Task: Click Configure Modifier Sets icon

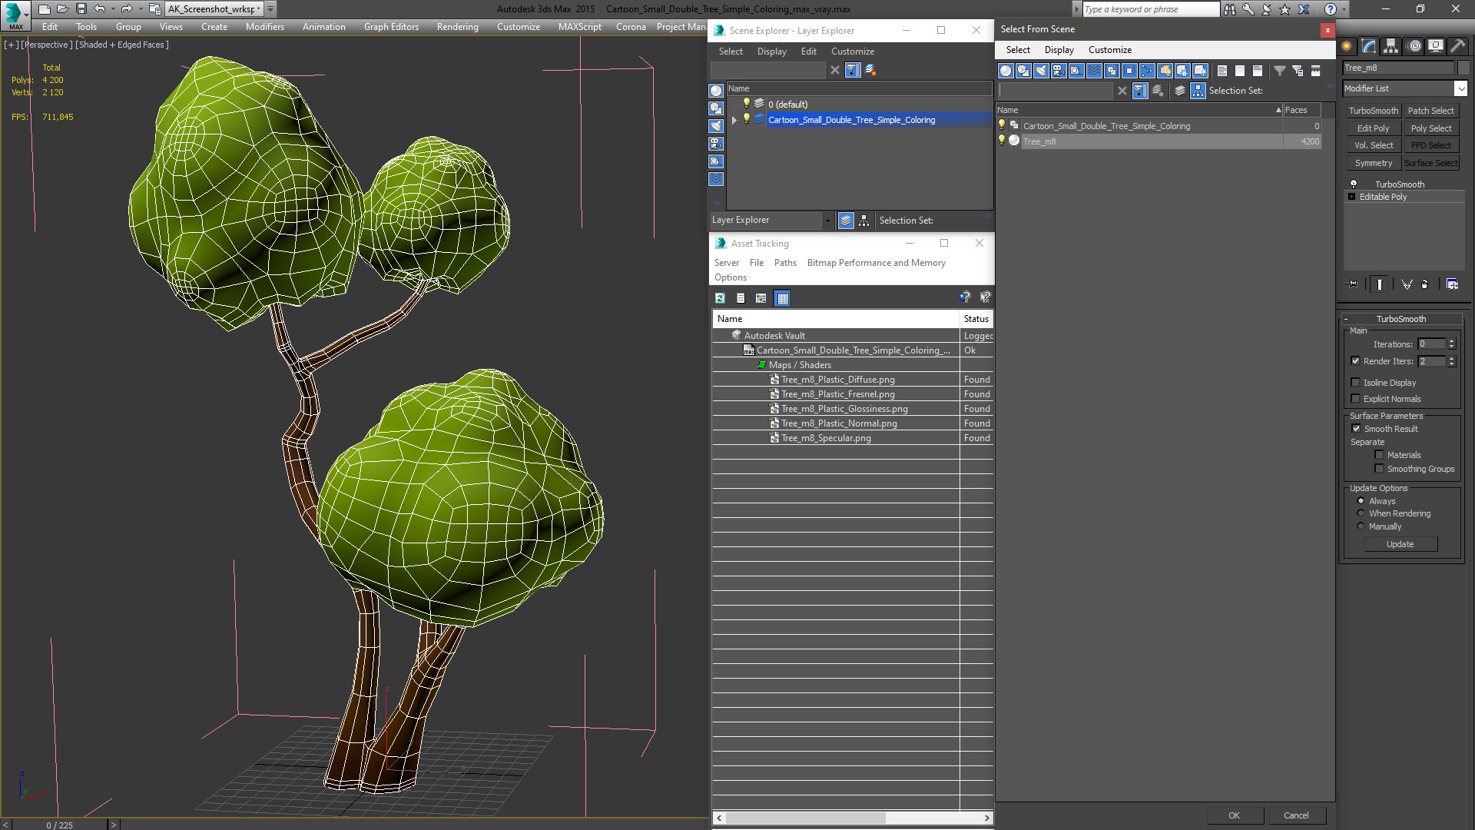Action: [x=1452, y=284]
